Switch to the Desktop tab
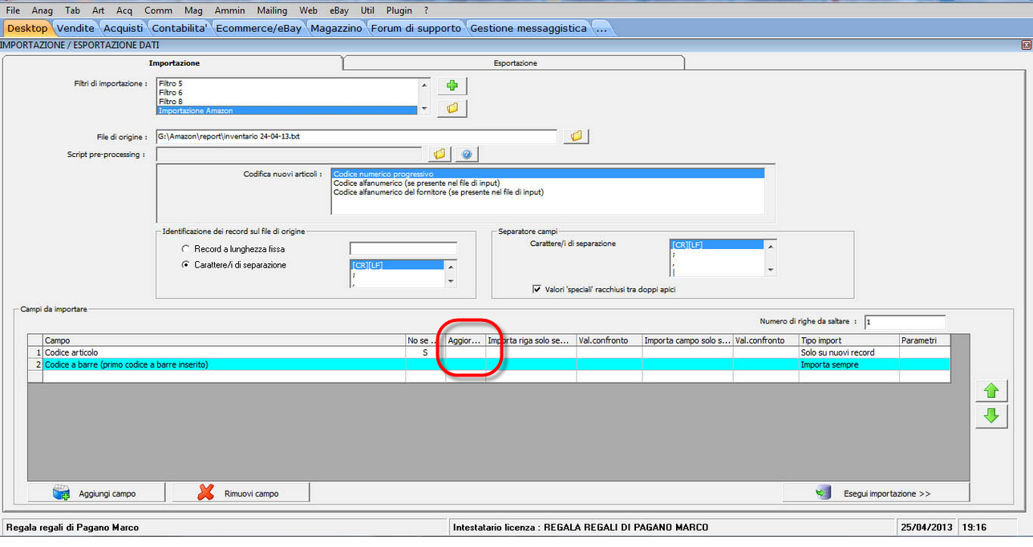 pyautogui.click(x=27, y=28)
